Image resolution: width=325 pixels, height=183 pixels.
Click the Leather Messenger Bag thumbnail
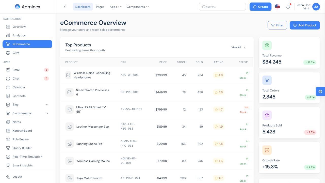70,127
